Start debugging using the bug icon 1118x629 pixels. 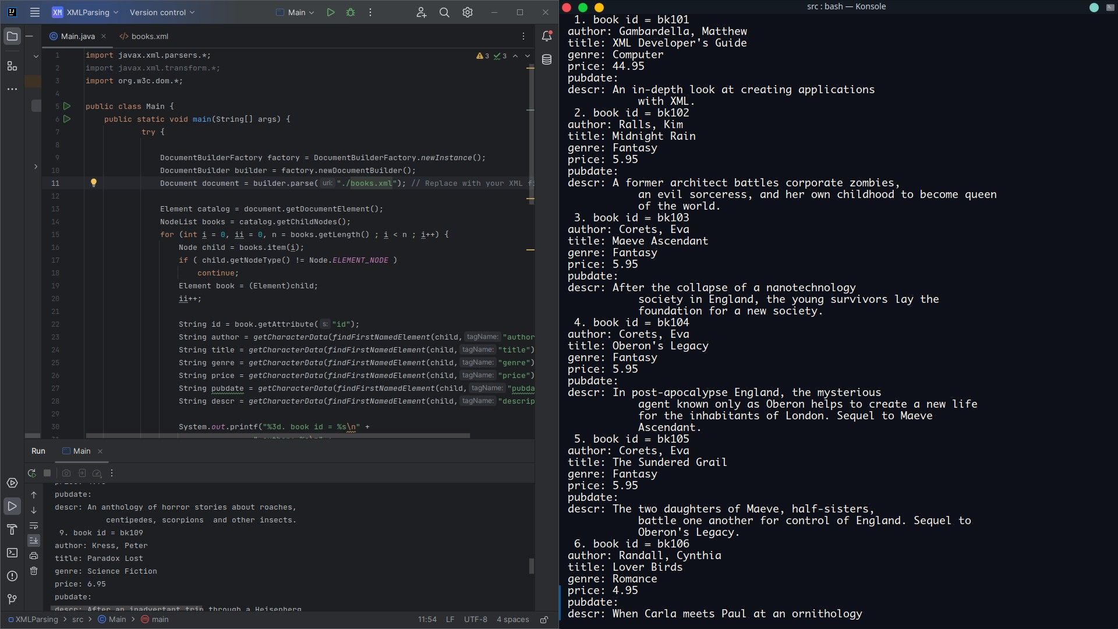pyautogui.click(x=351, y=12)
